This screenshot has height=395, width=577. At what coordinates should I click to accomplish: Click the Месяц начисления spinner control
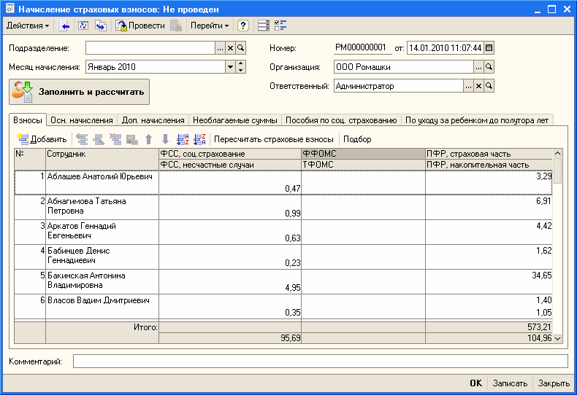click(240, 67)
